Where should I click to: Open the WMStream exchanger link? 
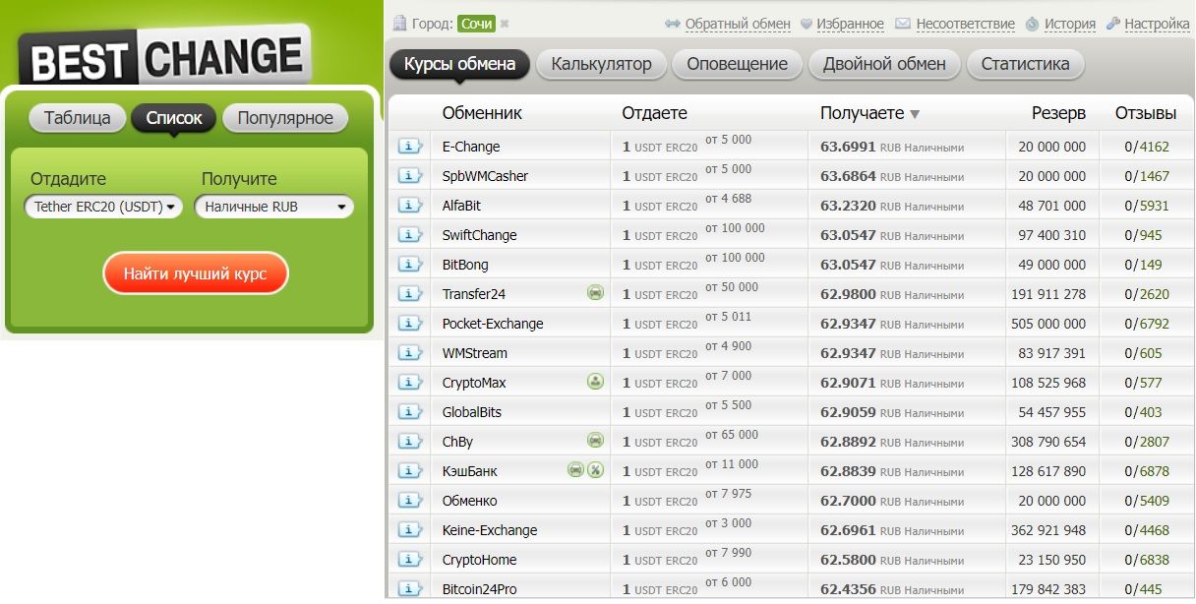tap(475, 353)
